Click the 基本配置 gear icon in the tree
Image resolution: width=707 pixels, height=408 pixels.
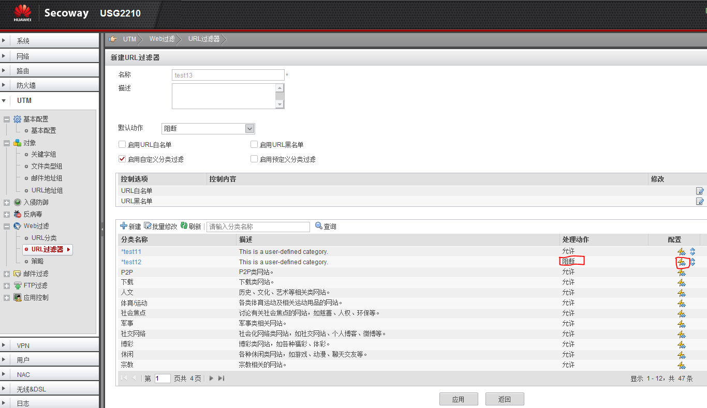(x=18, y=119)
